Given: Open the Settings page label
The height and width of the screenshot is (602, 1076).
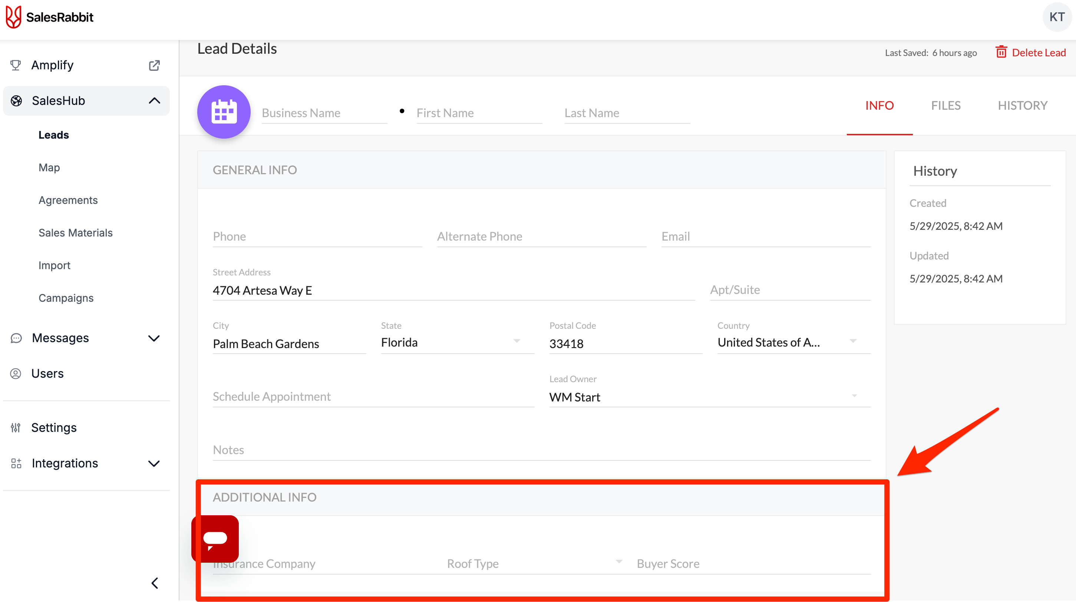Looking at the screenshot, I should [x=54, y=427].
